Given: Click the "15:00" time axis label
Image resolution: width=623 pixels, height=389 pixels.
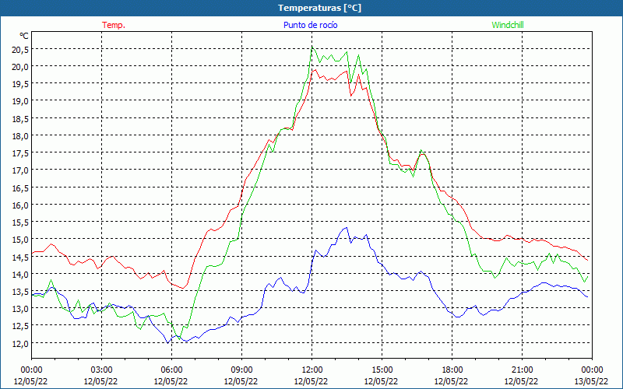Looking at the screenshot, I should [382, 370].
